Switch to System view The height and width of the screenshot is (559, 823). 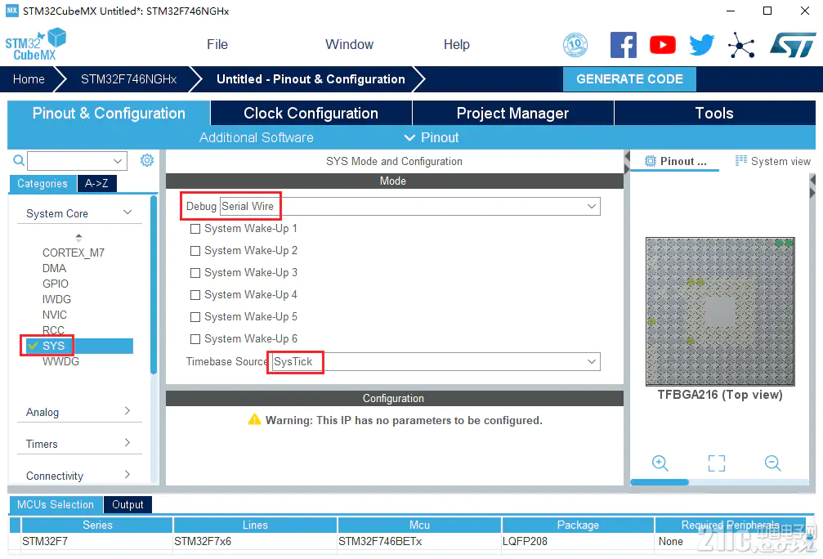[x=773, y=161]
